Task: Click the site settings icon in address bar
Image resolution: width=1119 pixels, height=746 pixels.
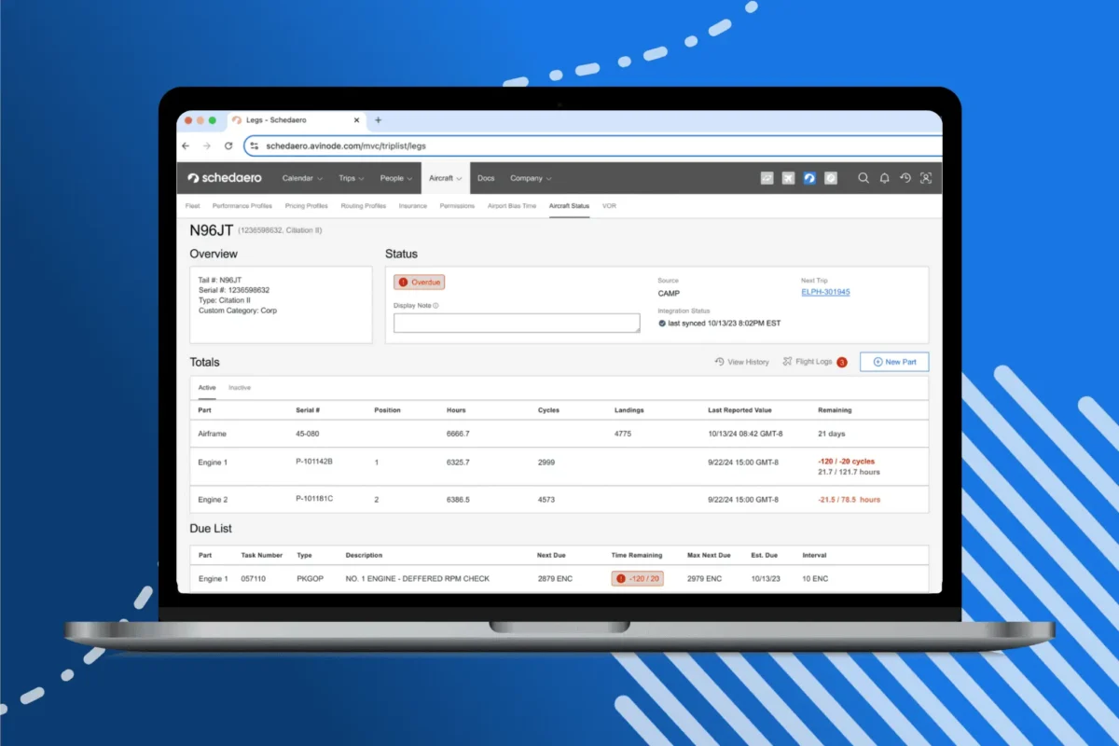Action: click(255, 146)
